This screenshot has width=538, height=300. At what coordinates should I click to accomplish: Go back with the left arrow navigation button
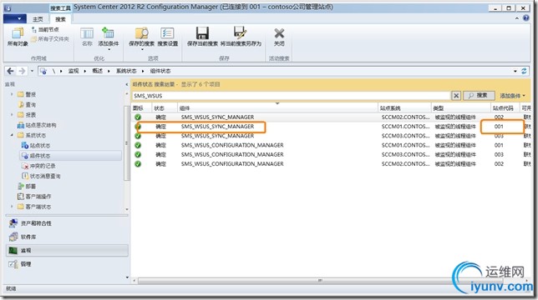tap(10, 71)
